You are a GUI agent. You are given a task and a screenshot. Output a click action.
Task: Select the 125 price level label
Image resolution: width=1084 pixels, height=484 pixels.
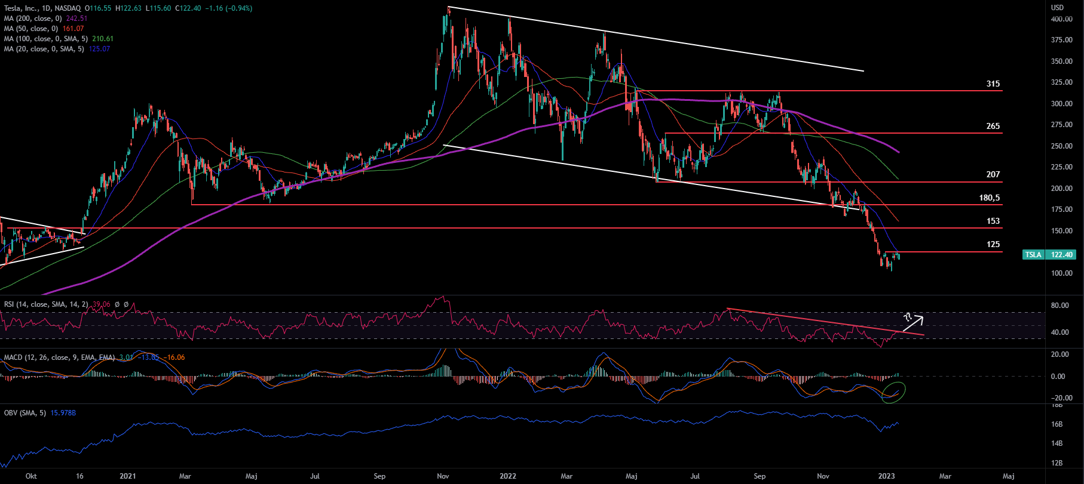(x=993, y=244)
